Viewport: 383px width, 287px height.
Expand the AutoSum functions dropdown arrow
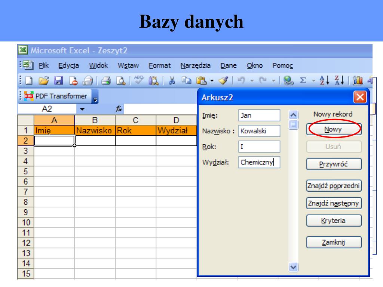(x=313, y=81)
